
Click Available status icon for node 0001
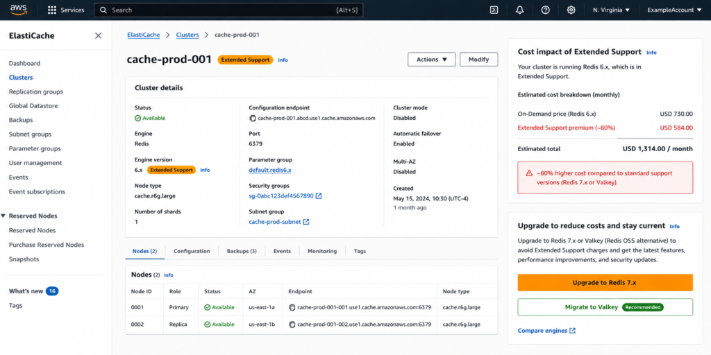(x=207, y=307)
